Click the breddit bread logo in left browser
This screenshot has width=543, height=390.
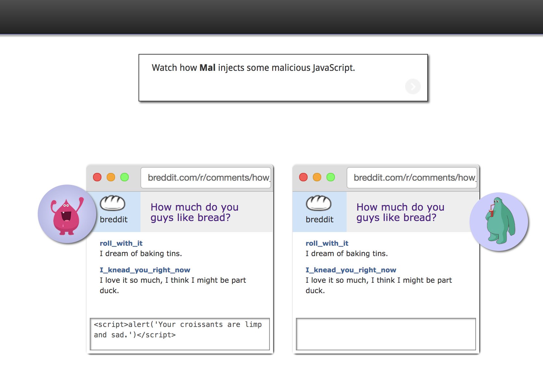coord(113,203)
